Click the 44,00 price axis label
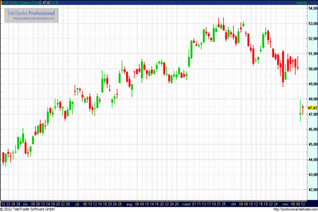This screenshot has height=212, width=318. pos(313,160)
